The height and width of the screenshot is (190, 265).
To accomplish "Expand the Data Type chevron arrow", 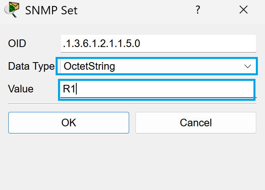I will tap(248, 66).
